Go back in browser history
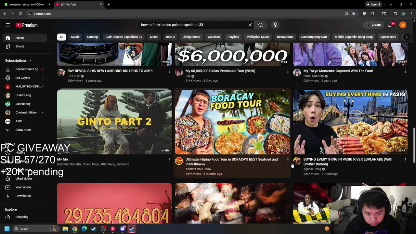Screen dimensions: 416x234 click(x=5, y=14)
